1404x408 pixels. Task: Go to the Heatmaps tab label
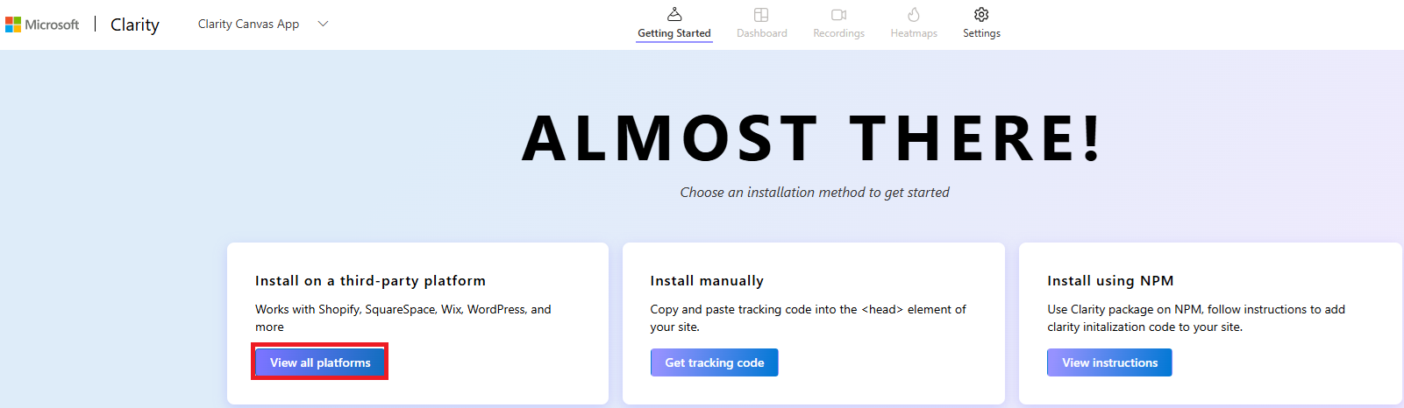[914, 33]
